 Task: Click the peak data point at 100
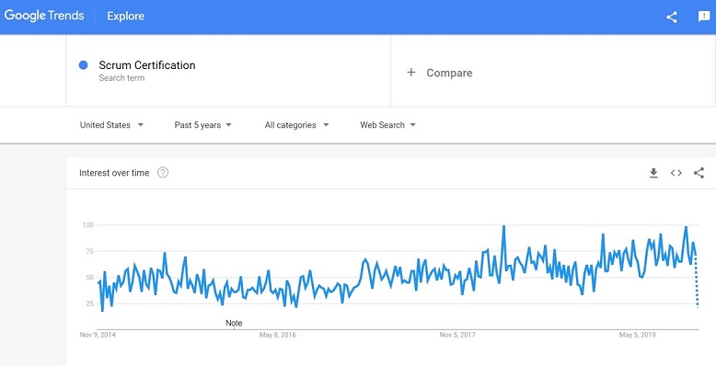click(503, 225)
